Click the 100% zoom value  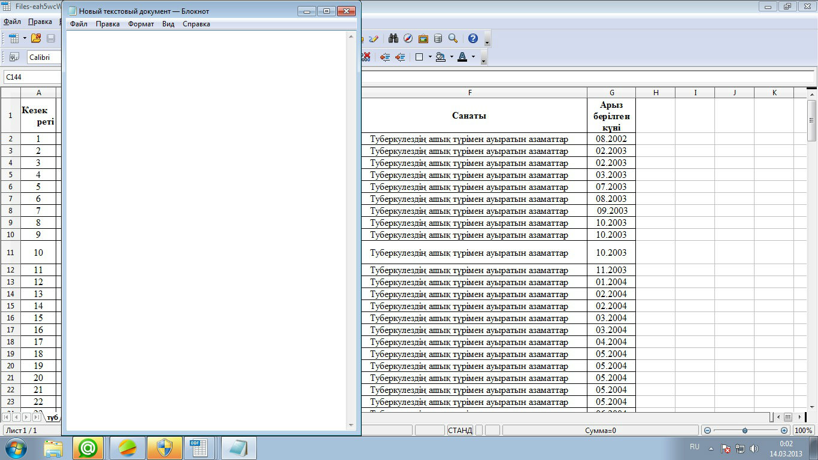coord(803,430)
